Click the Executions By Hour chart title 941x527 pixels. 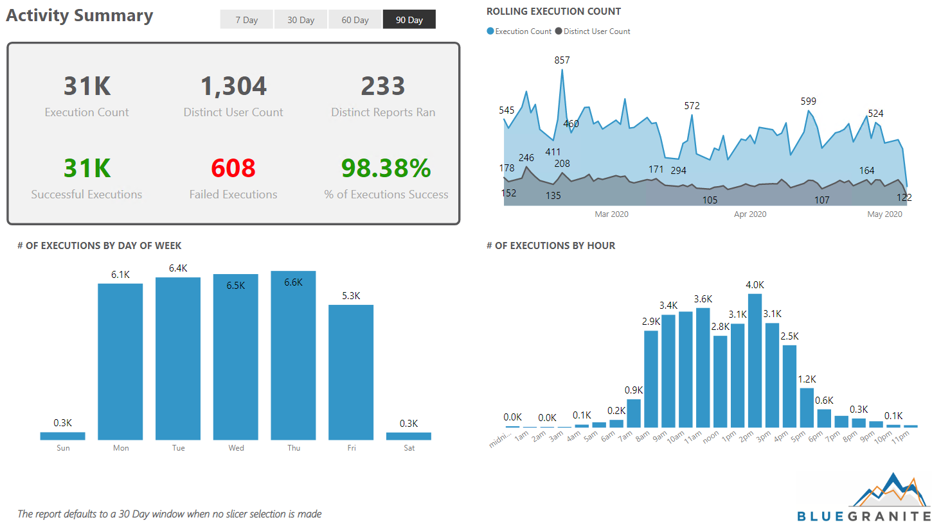tap(551, 246)
